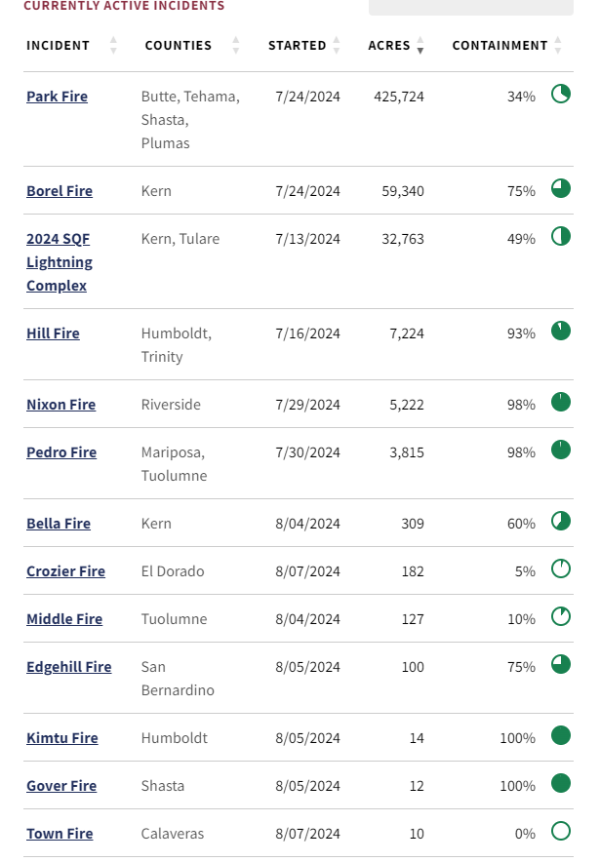
Task: Click the SQF Lightning Complex 49% containment icon
Action: pyautogui.click(x=560, y=236)
